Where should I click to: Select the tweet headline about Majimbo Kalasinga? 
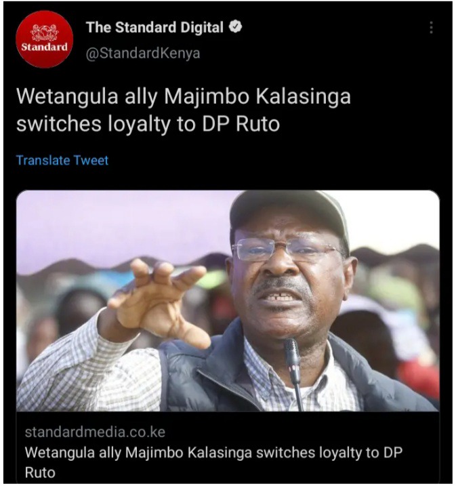[184, 110]
